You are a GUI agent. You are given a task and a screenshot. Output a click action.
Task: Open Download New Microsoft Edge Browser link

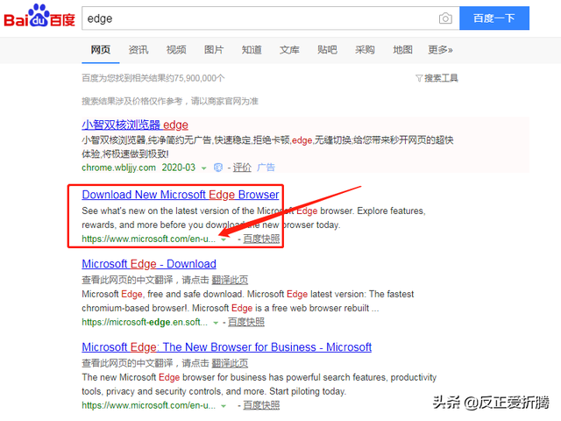(x=181, y=195)
